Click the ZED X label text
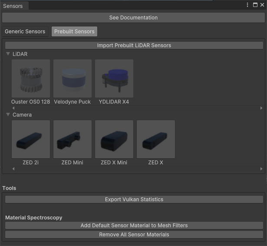267x246 pixels. pos(155,162)
